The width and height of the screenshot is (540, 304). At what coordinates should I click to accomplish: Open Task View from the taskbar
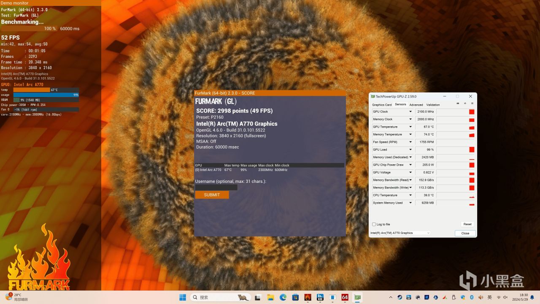(258, 297)
